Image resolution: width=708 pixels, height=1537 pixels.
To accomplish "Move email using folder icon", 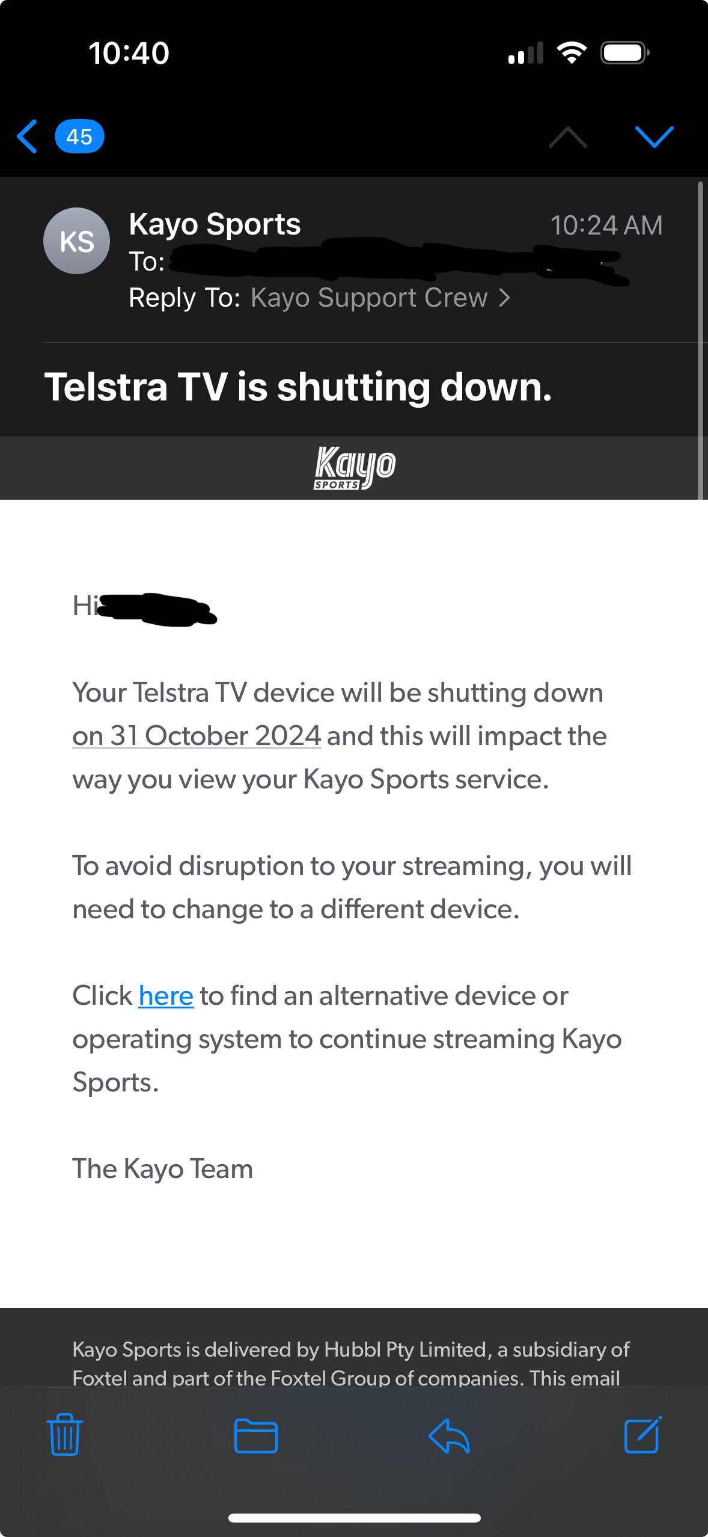I will tap(256, 1435).
